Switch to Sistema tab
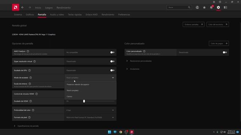The image size is (241, 135). click(18, 15)
